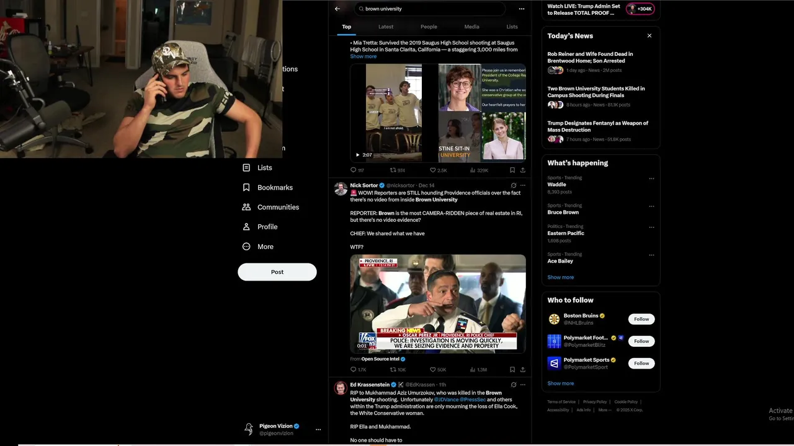This screenshot has height=446, width=794.
Task: Open Nick Sortor's name link
Action: pyautogui.click(x=364, y=185)
